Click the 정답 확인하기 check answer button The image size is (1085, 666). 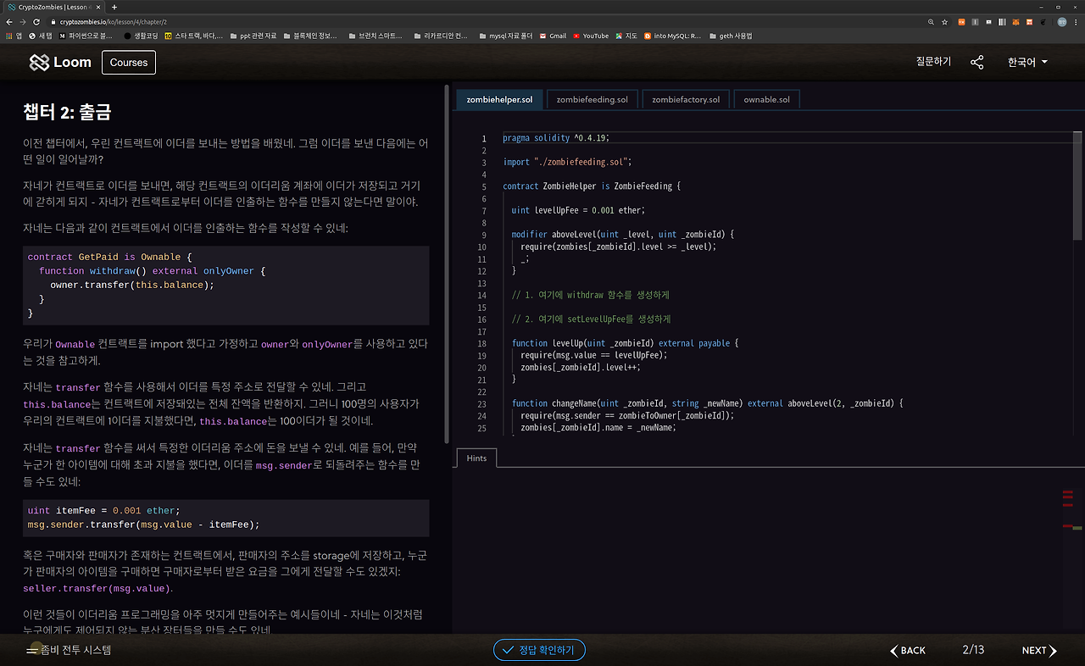[539, 650]
